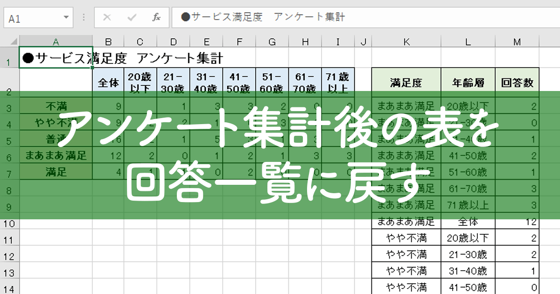
Task: Click the 71歳以上 header cell in column I
Action: 338,83
